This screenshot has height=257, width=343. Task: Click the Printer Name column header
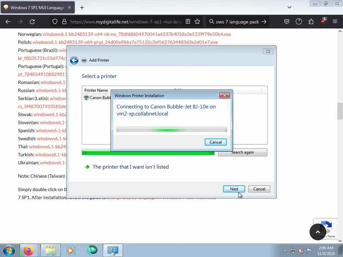[x=96, y=90]
